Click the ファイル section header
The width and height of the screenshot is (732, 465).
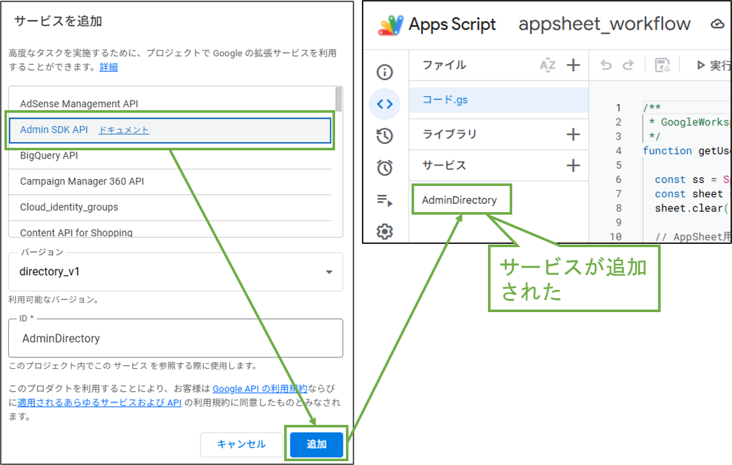coord(444,65)
